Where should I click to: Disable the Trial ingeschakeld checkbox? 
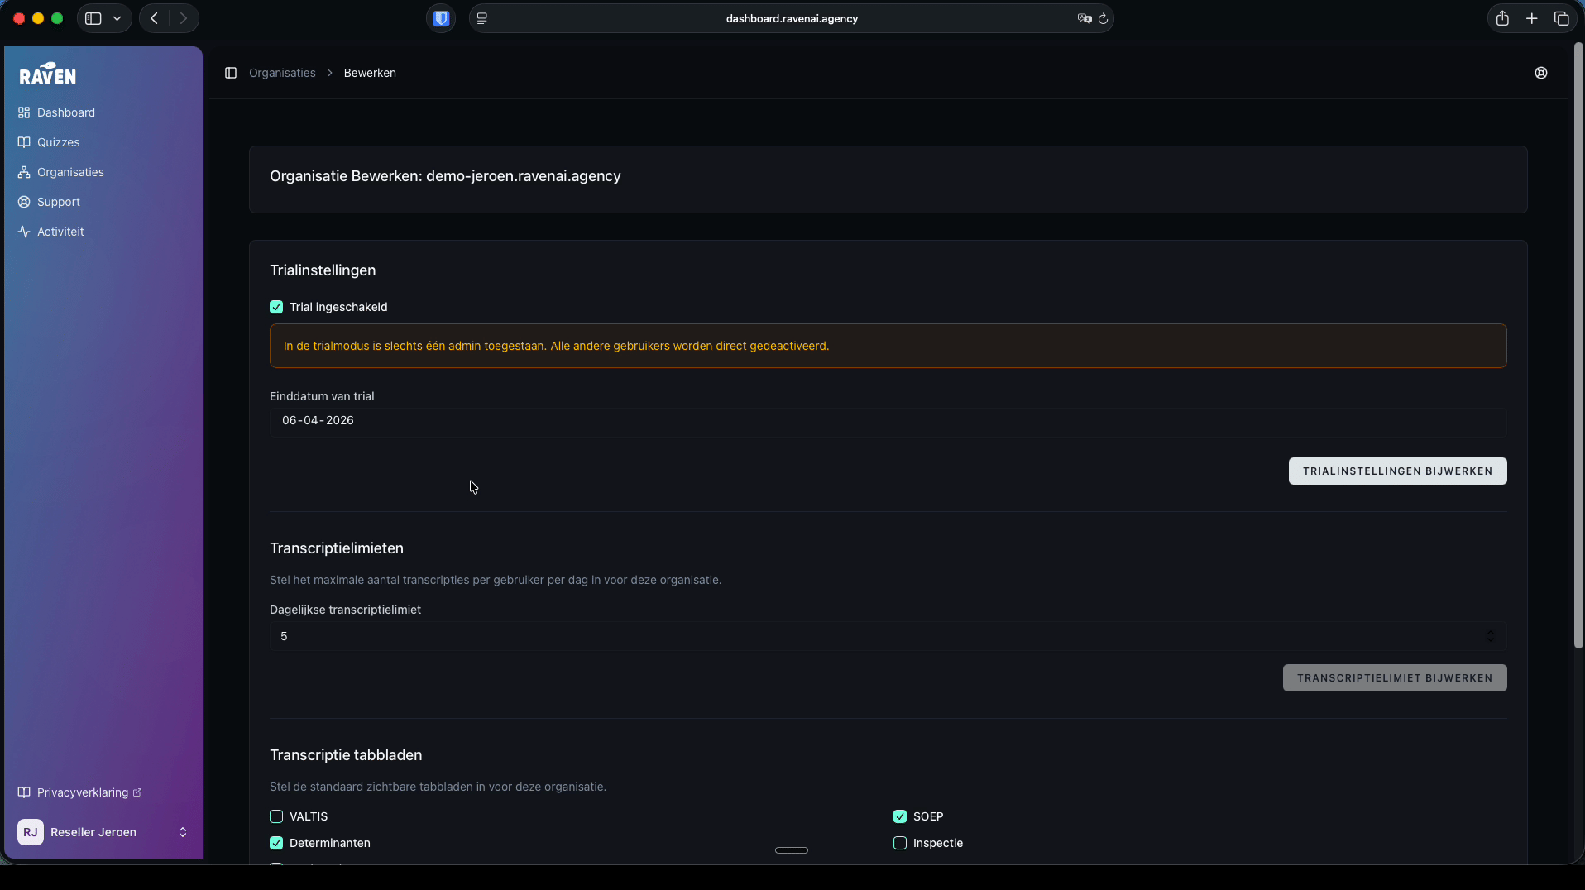pyautogui.click(x=276, y=307)
